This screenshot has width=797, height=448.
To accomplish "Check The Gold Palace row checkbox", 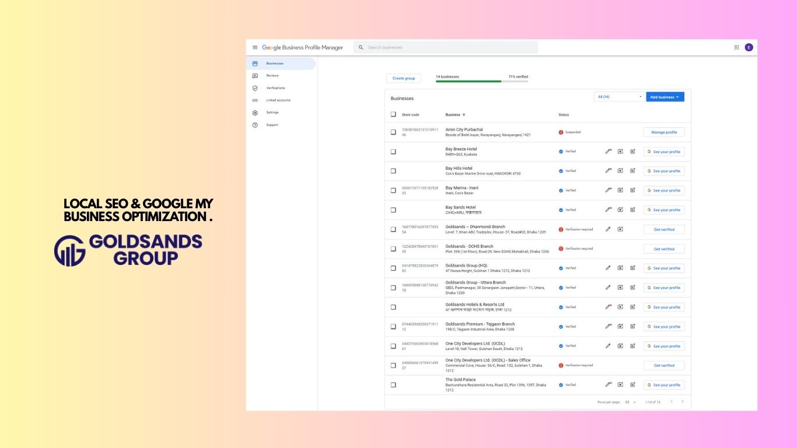I will coord(393,385).
